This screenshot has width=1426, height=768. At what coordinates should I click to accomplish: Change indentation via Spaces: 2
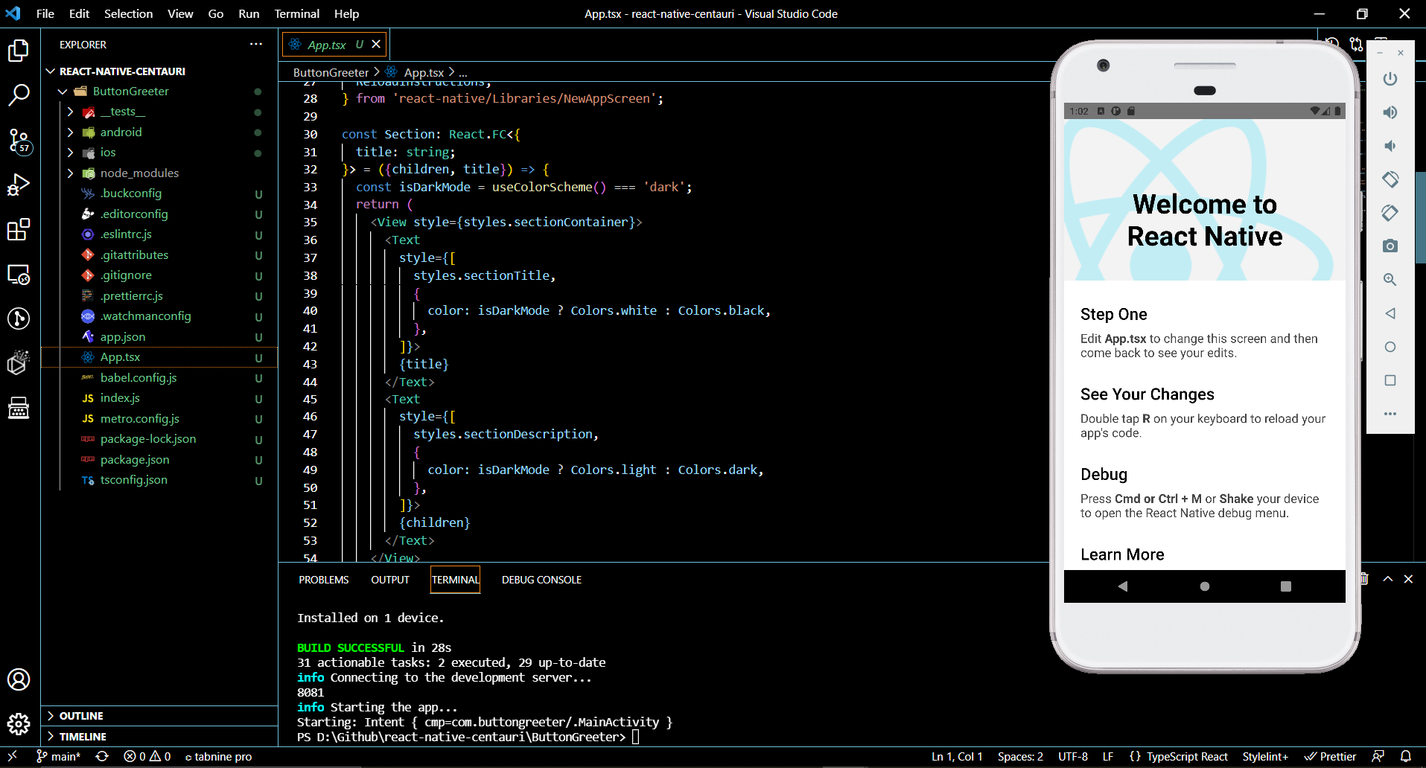[x=1020, y=756]
